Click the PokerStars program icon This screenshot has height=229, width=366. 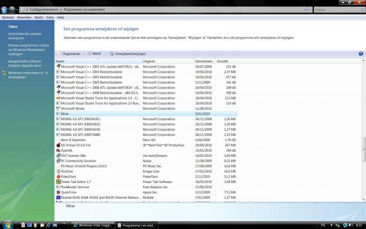59,177
